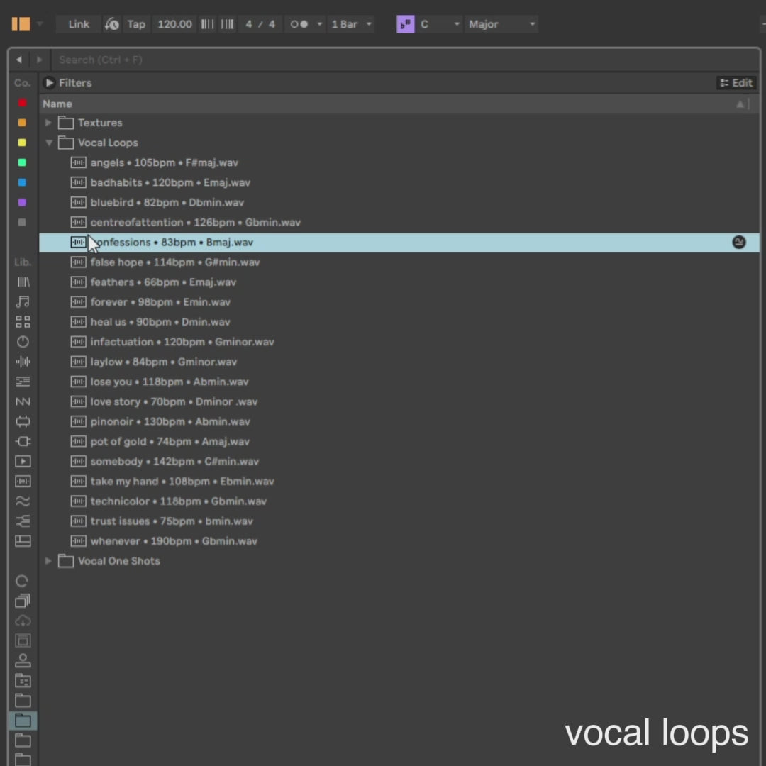The height and width of the screenshot is (766, 766).
Task: Open the Plug-Ins category icon
Action: (x=23, y=441)
